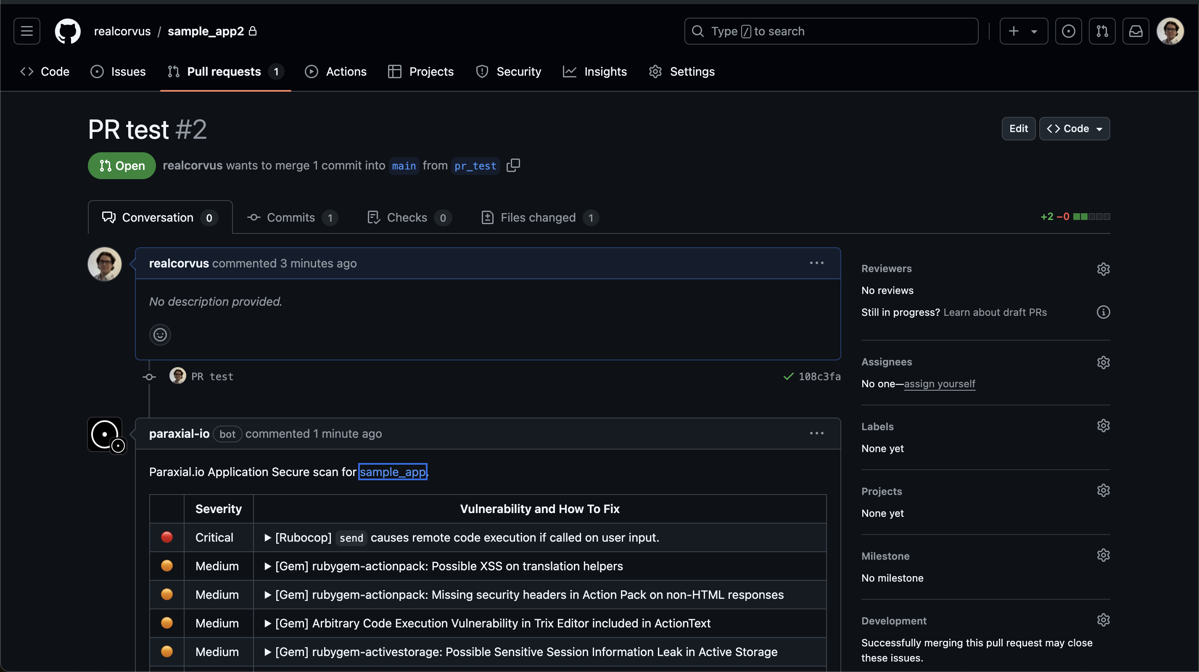Click the Edit title button
The image size is (1199, 672).
pos(1018,129)
